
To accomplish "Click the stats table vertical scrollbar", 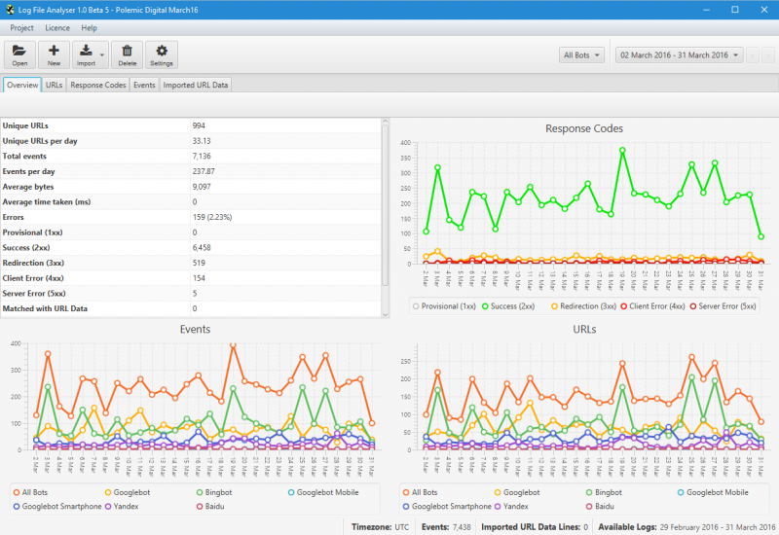I will click(x=385, y=205).
